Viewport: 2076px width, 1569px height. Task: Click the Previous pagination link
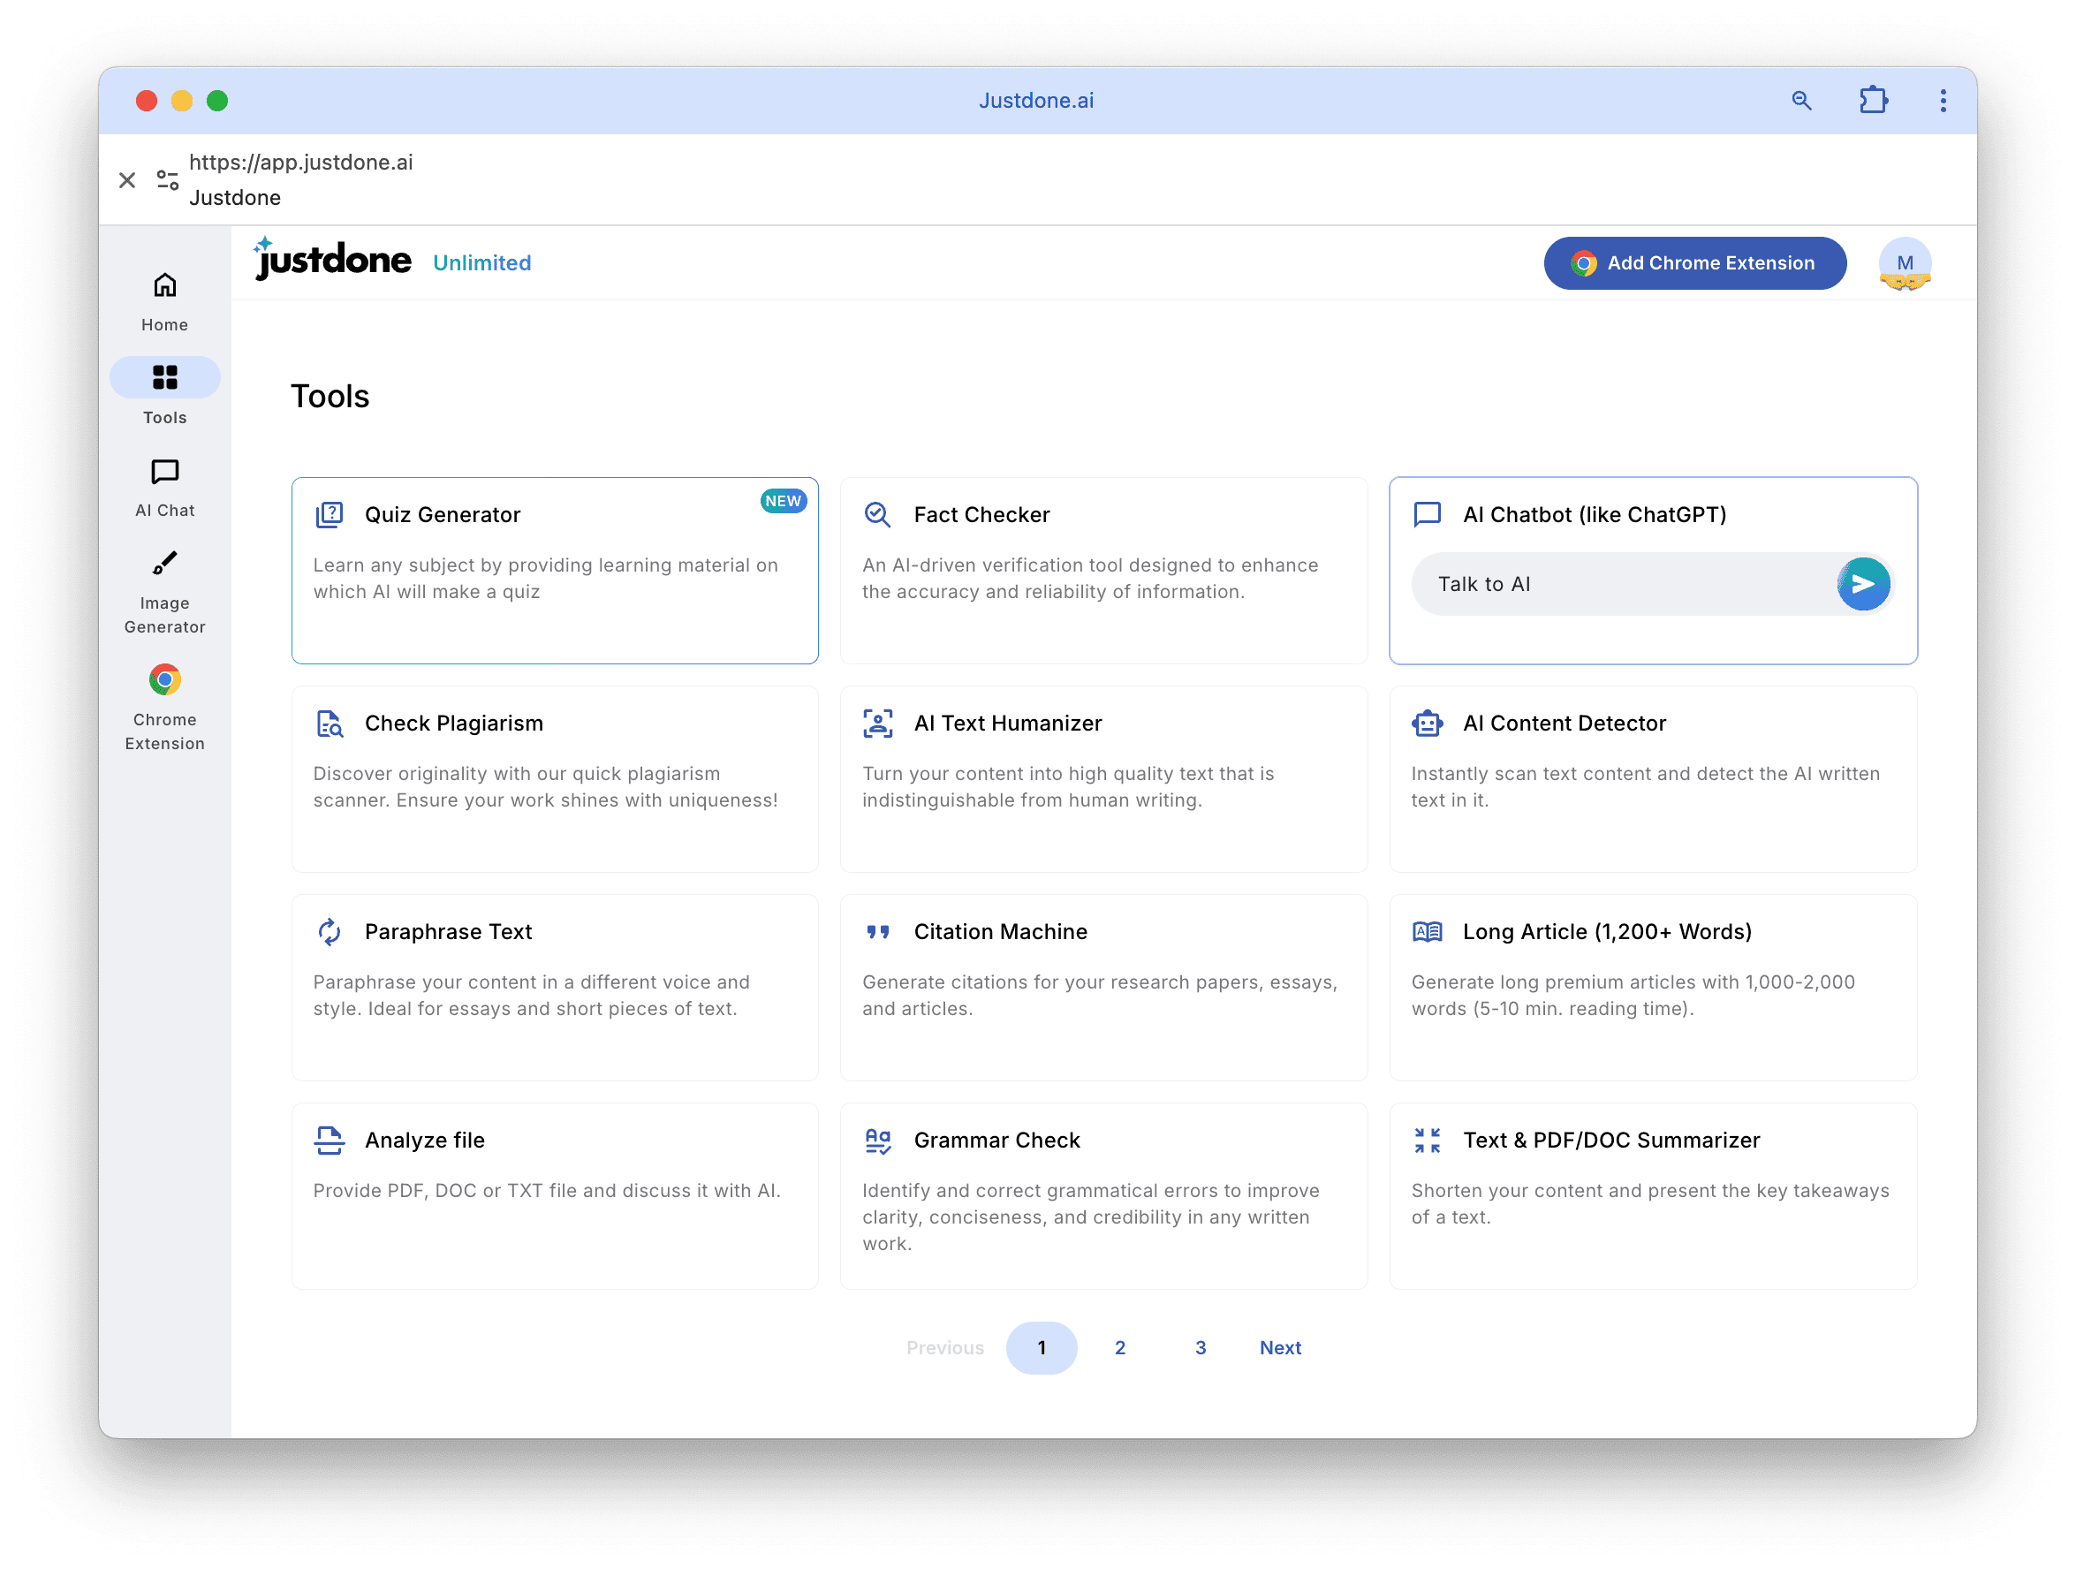(x=945, y=1347)
